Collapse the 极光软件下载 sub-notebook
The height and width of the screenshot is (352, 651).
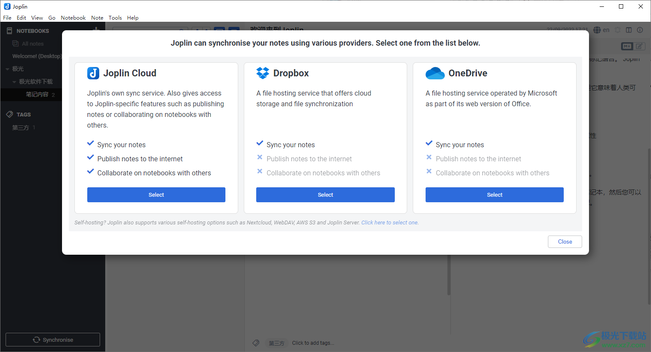[14, 82]
